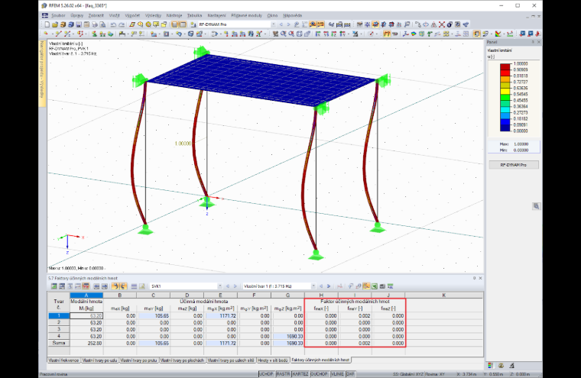Select column A header in the table
The height and width of the screenshot is (378, 581).
point(86,295)
